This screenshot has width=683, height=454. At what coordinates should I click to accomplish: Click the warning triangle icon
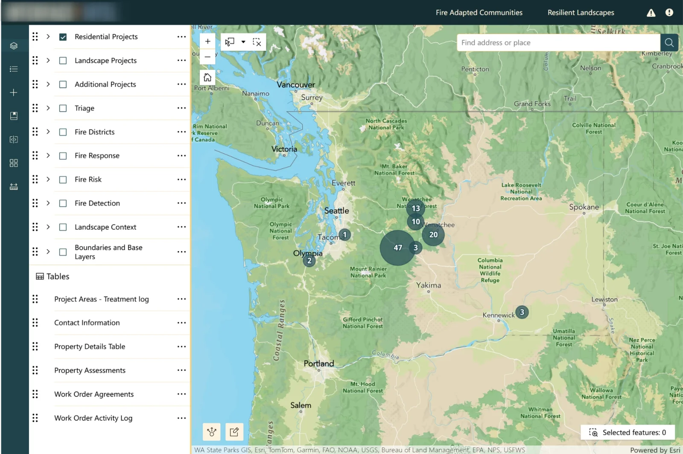pos(651,13)
